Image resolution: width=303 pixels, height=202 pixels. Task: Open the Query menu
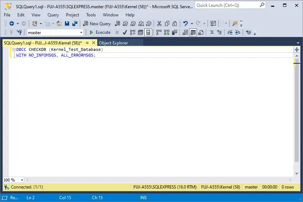point(53,15)
